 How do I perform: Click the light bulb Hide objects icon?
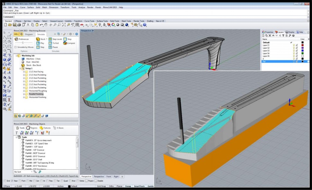(x=100, y=25)
